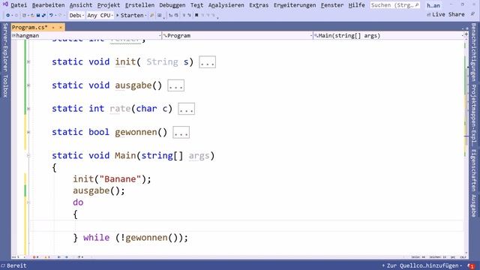Open the hangman project navigation dropdown
The width and height of the screenshot is (480, 270).
[x=87, y=36]
